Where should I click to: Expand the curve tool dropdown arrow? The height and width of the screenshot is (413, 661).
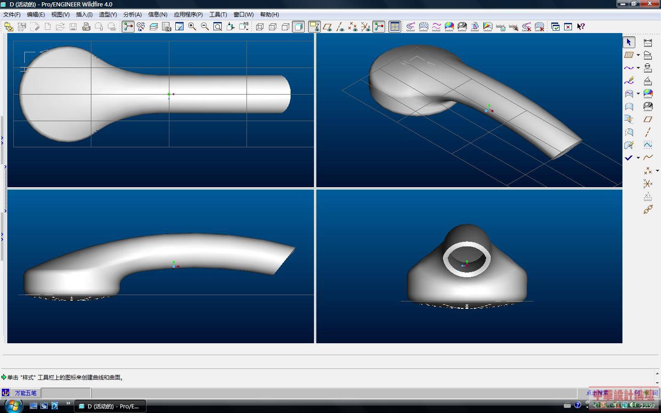[638, 68]
